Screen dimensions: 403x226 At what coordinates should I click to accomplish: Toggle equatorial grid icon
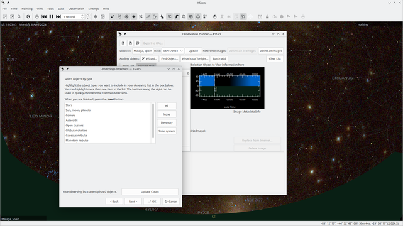click(184, 17)
